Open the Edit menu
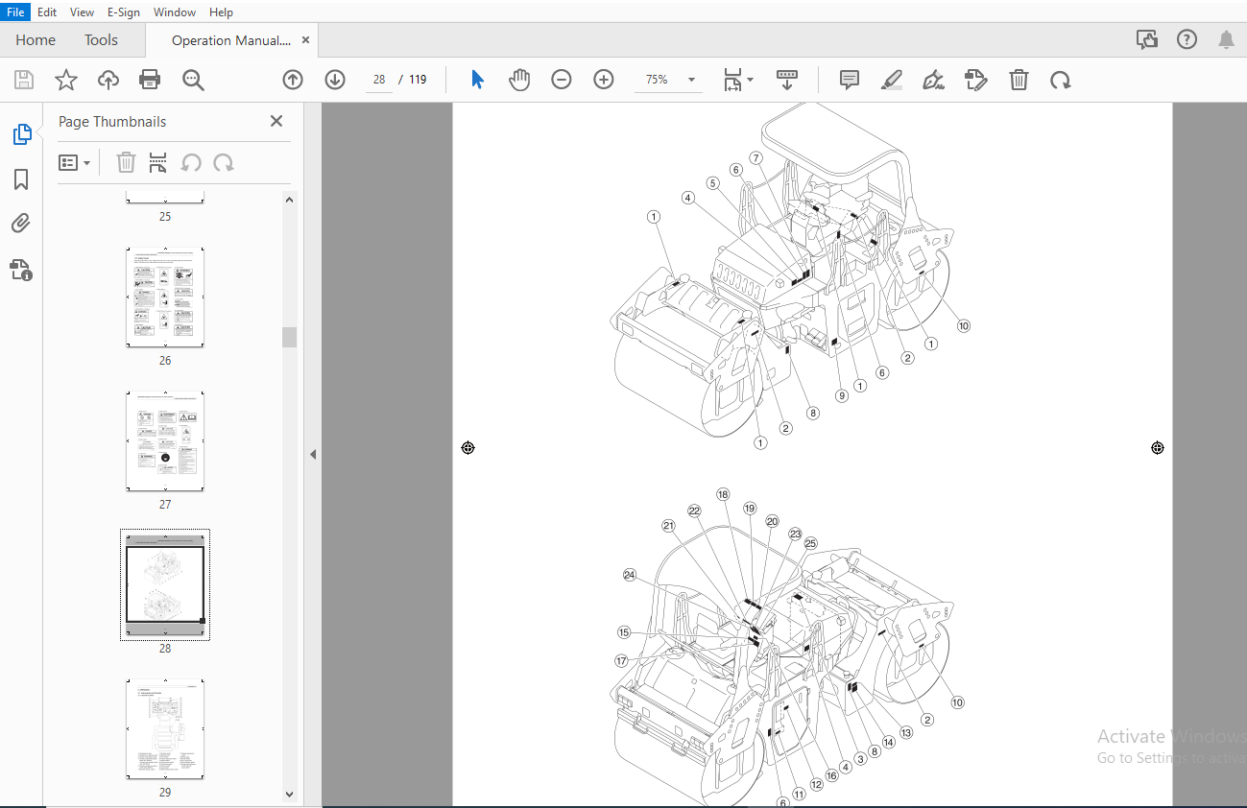 47,12
